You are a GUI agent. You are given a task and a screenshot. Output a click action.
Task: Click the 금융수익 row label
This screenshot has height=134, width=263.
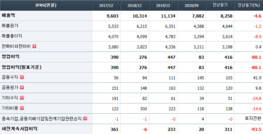(10, 77)
